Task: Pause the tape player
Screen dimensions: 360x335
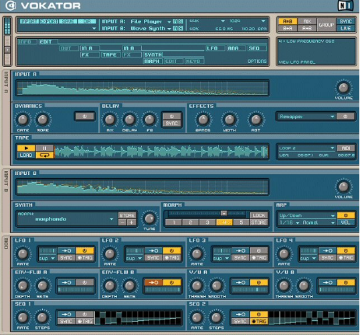Action: tap(45, 148)
